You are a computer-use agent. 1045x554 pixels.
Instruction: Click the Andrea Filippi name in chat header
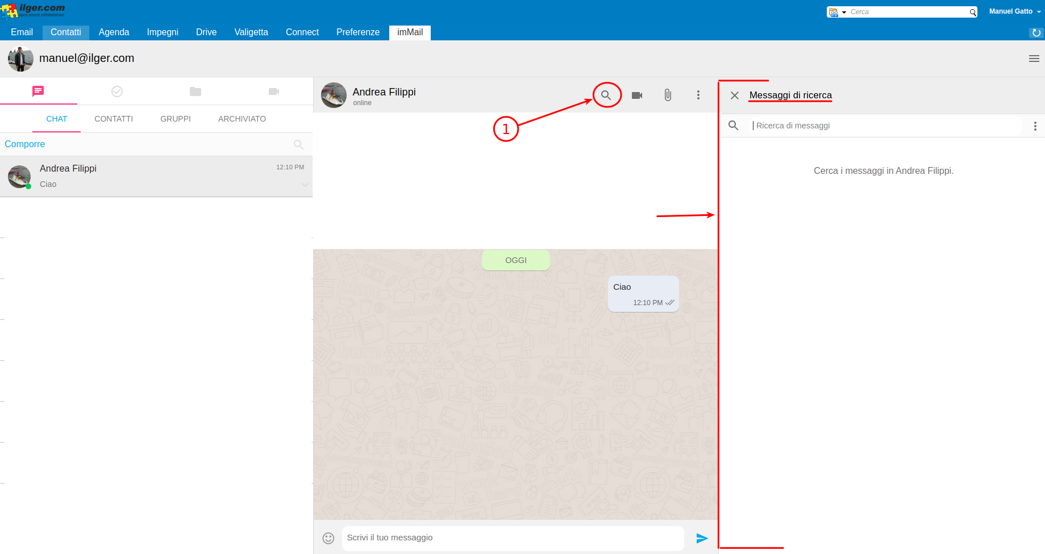(384, 92)
